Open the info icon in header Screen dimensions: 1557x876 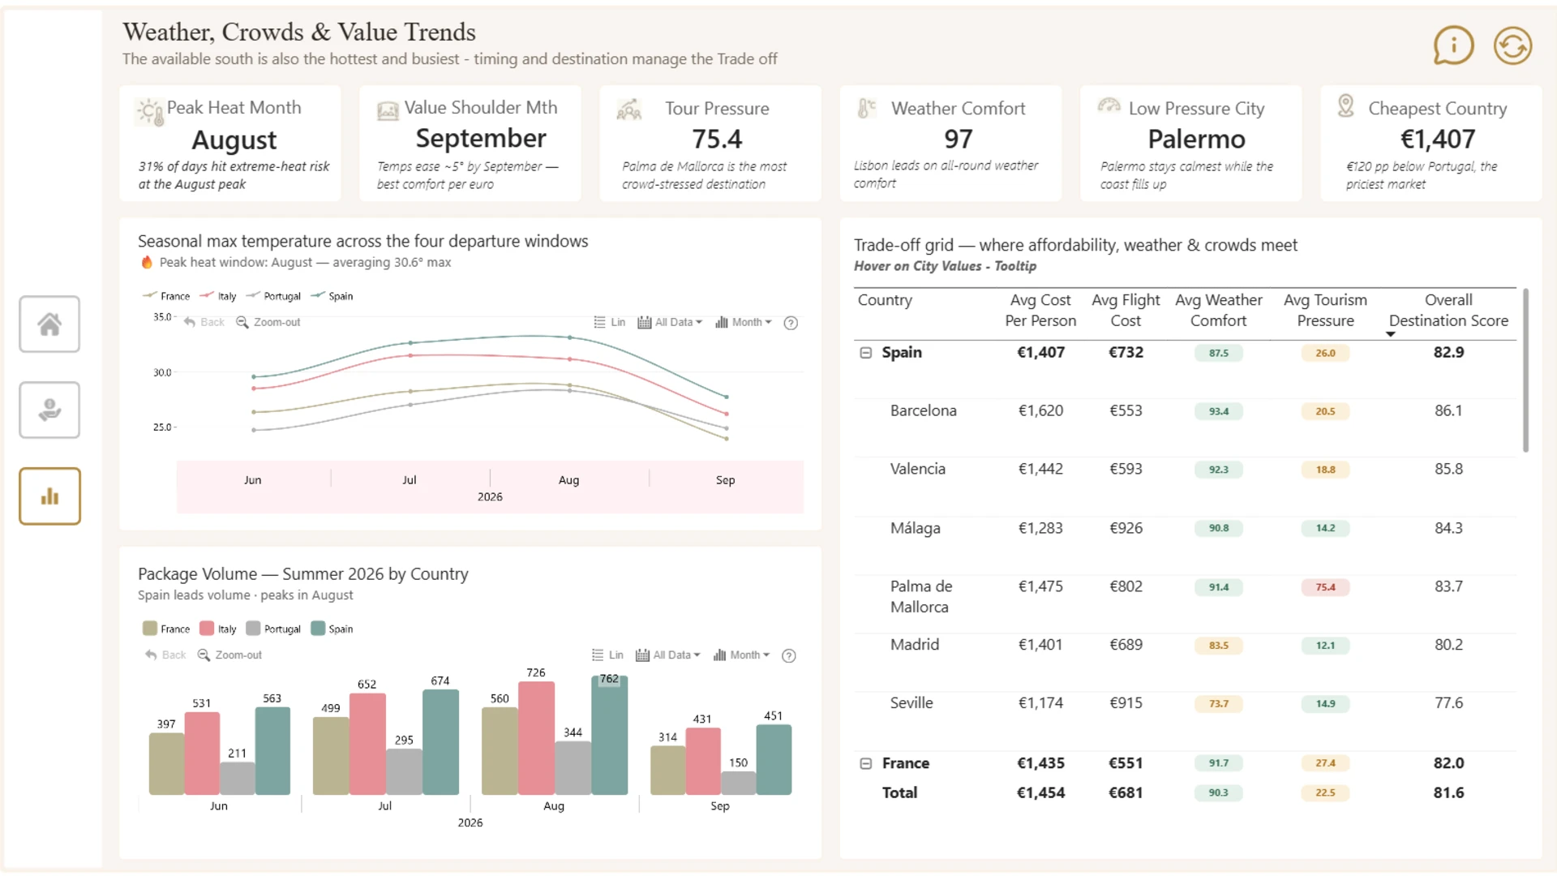coord(1453,45)
